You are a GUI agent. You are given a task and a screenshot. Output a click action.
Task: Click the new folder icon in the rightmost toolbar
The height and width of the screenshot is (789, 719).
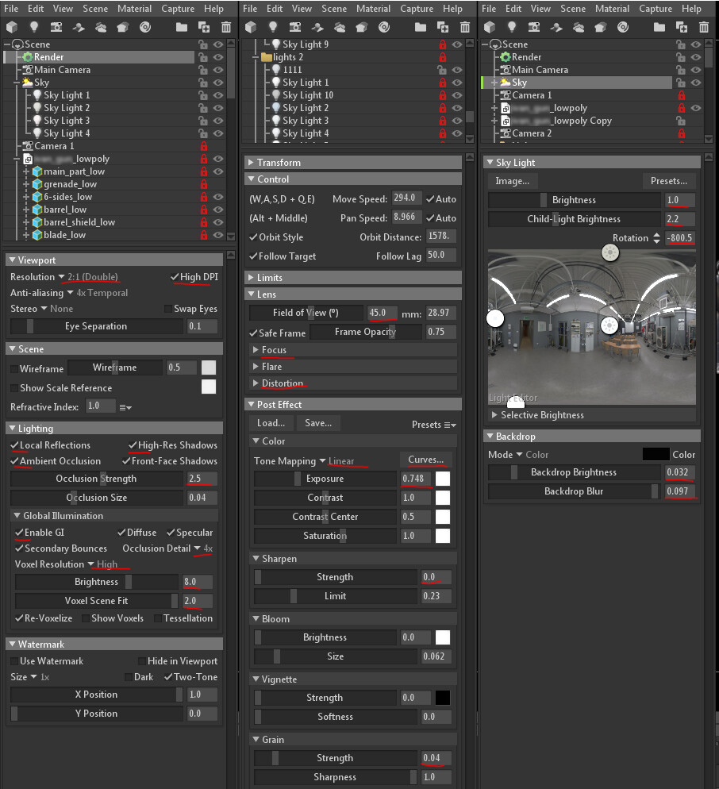pyautogui.click(x=659, y=27)
